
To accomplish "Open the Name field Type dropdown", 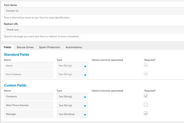I will click(x=72, y=66).
